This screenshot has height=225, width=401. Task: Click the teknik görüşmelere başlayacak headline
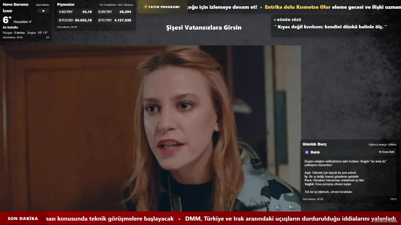[x=110, y=218]
